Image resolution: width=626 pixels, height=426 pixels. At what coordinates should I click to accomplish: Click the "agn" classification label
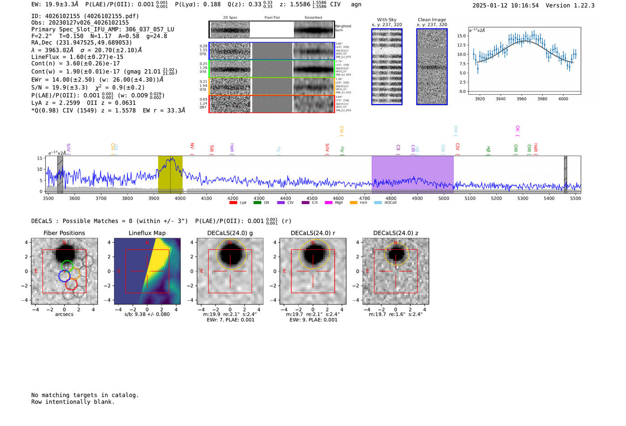[x=356, y=4]
